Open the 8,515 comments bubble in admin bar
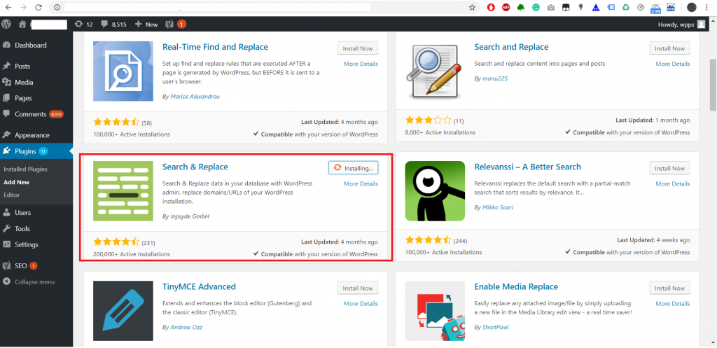The image size is (717, 348). point(113,25)
